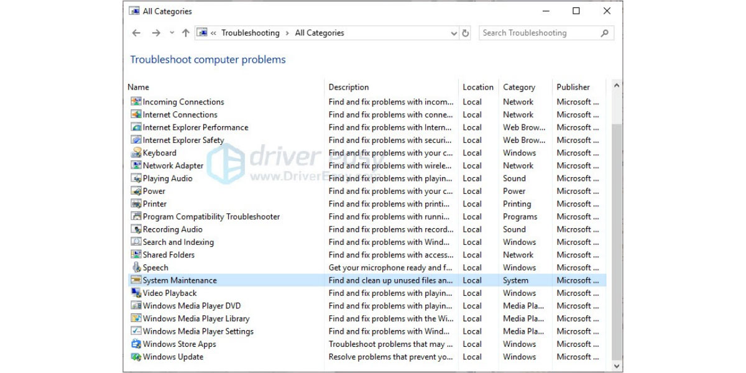The width and height of the screenshot is (746, 373).
Task: Click the Search and Indexing icon
Action: click(x=136, y=242)
